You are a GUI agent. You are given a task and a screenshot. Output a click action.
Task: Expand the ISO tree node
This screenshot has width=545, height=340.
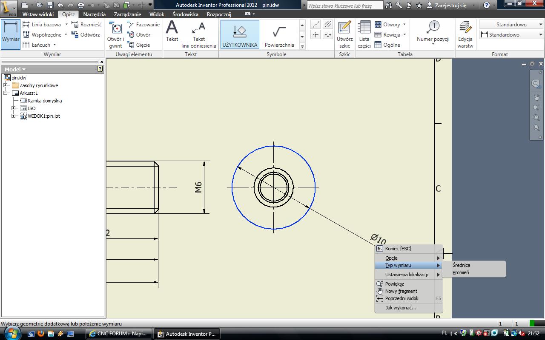[14, 108]
